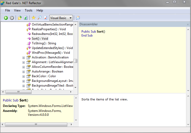Go back with the green Back arrow
The height and width of the screenshot is (133, 191).
pos(6,18)
